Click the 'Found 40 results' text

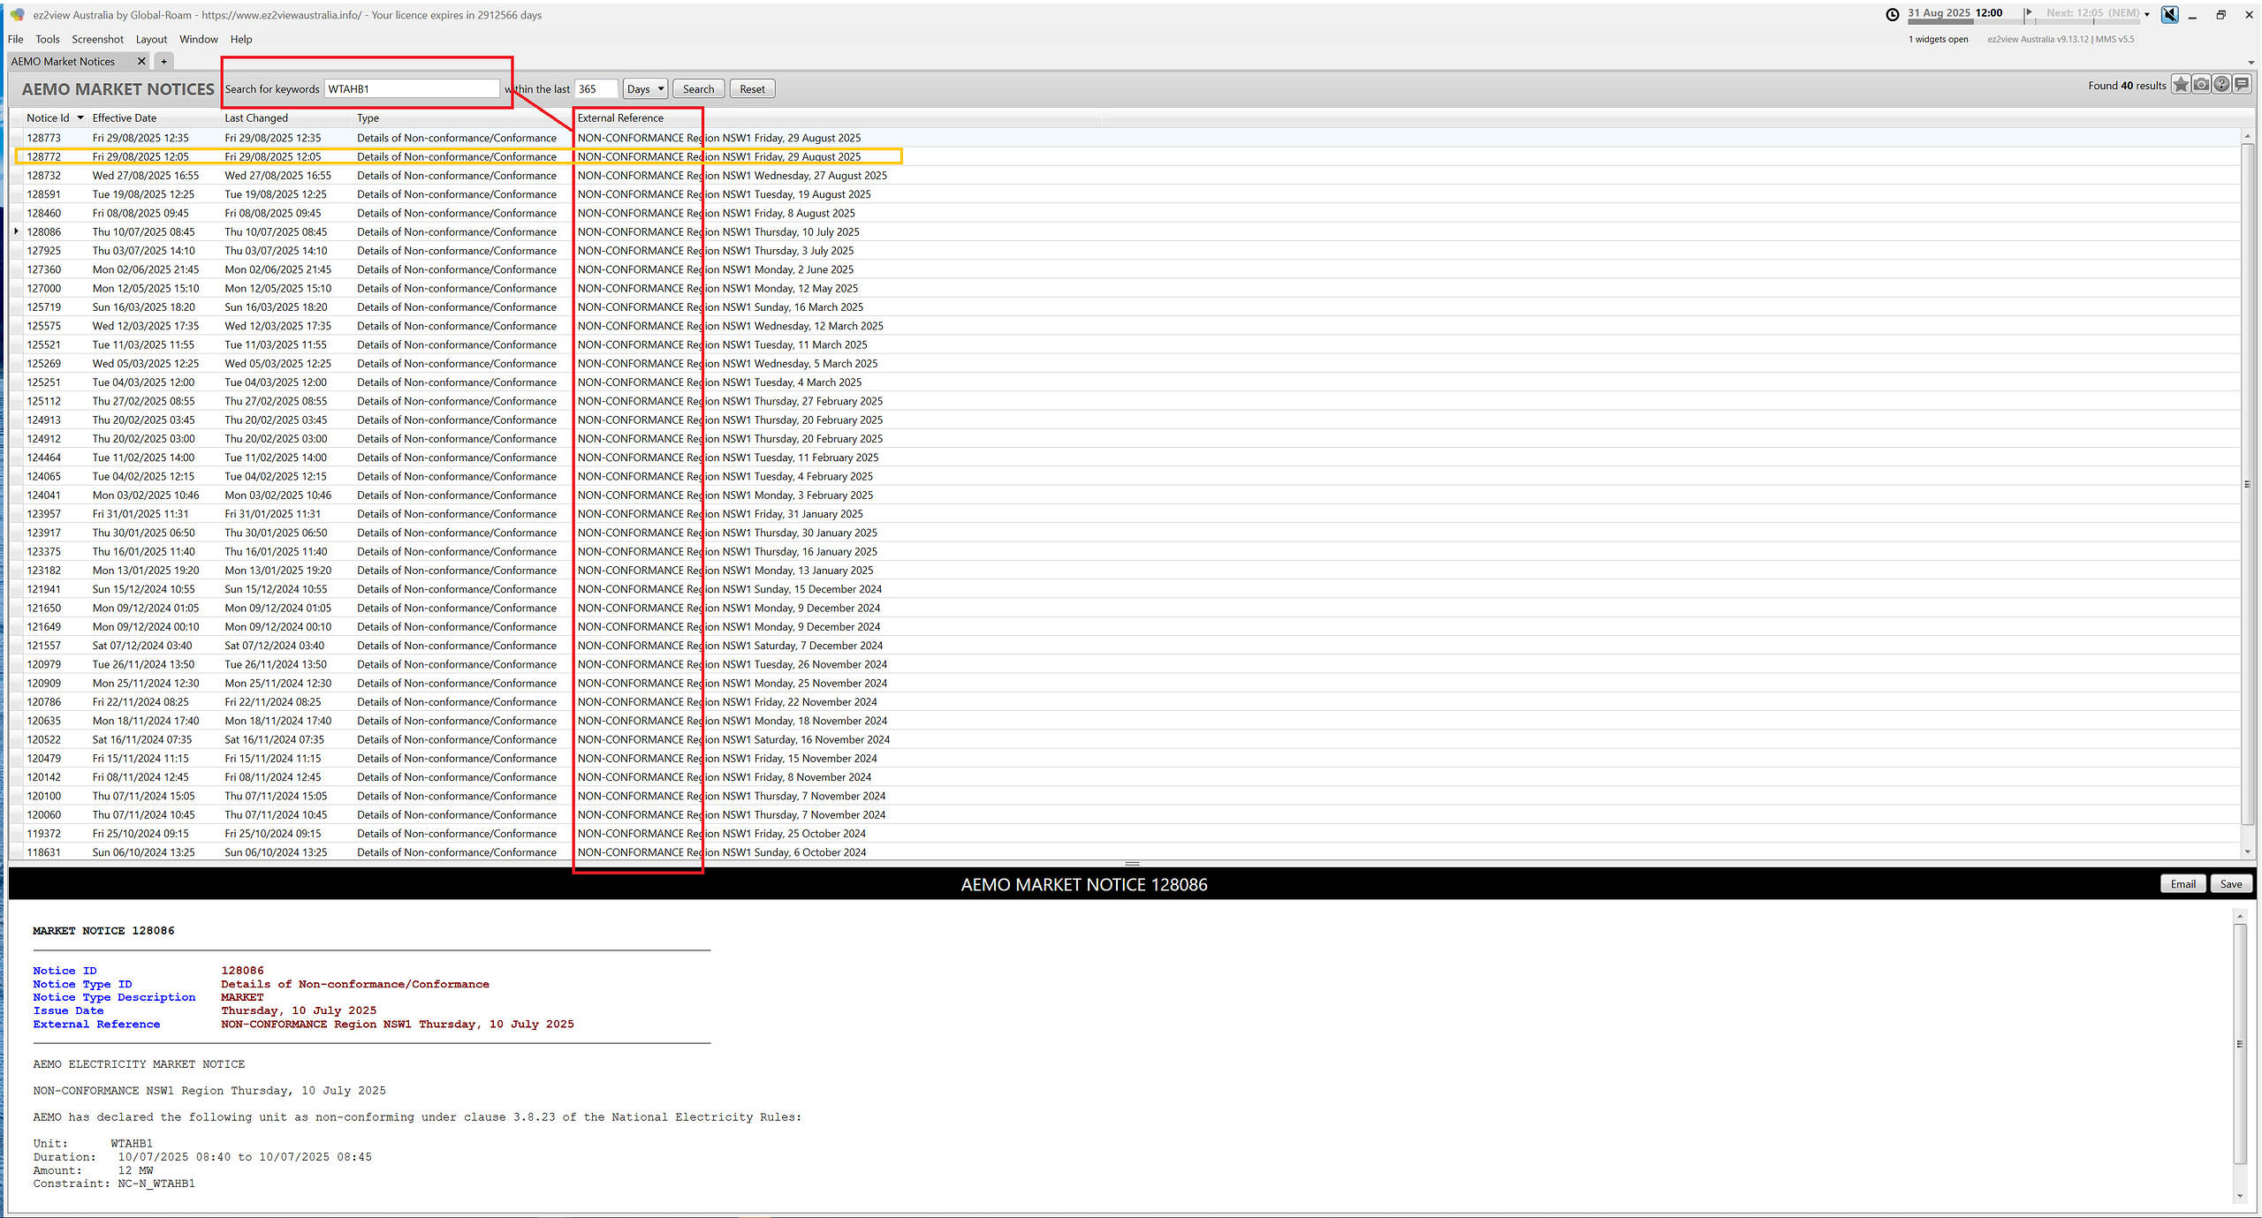point(2127,86)
